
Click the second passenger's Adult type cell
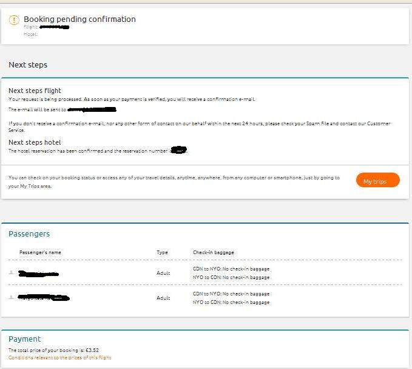163,298
